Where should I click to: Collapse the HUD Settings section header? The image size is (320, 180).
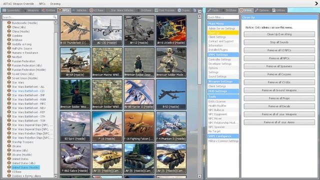223,91
